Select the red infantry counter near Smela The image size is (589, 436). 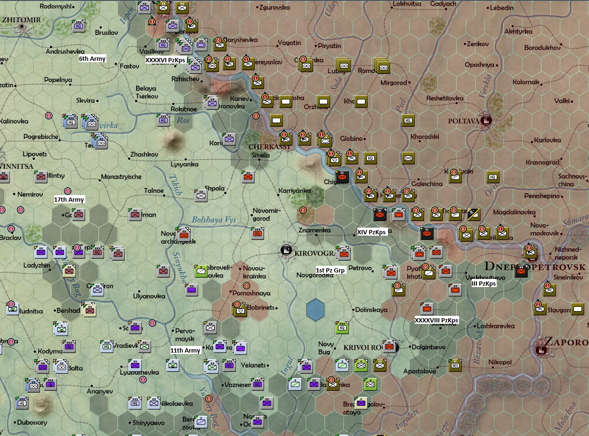(x=248, y=177)
